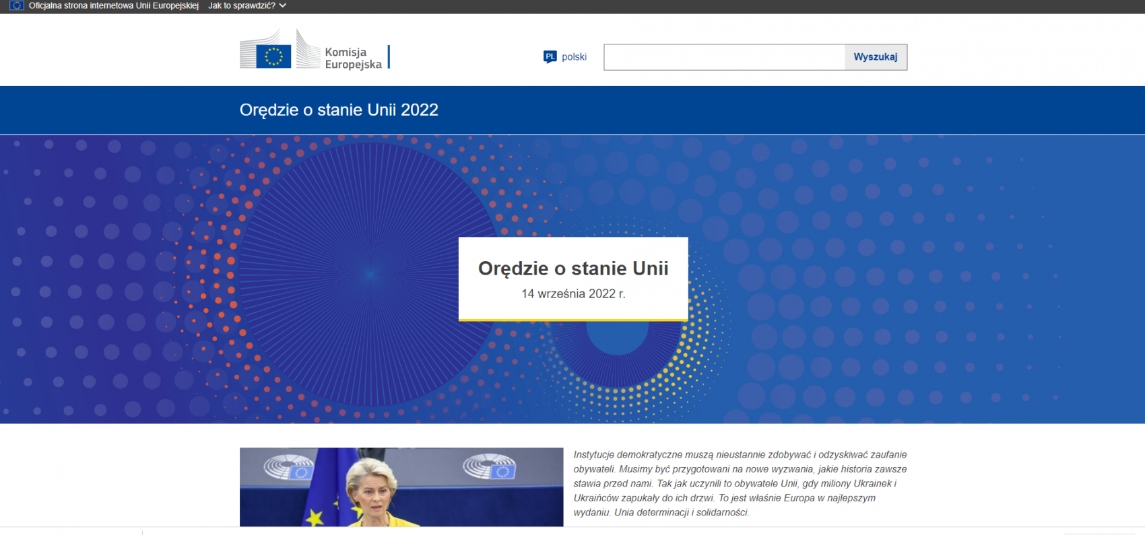Click the date '14 września 2022 r.'
Image resolution: width=1145 pixels, height=535 pixels.
(573, 294)
